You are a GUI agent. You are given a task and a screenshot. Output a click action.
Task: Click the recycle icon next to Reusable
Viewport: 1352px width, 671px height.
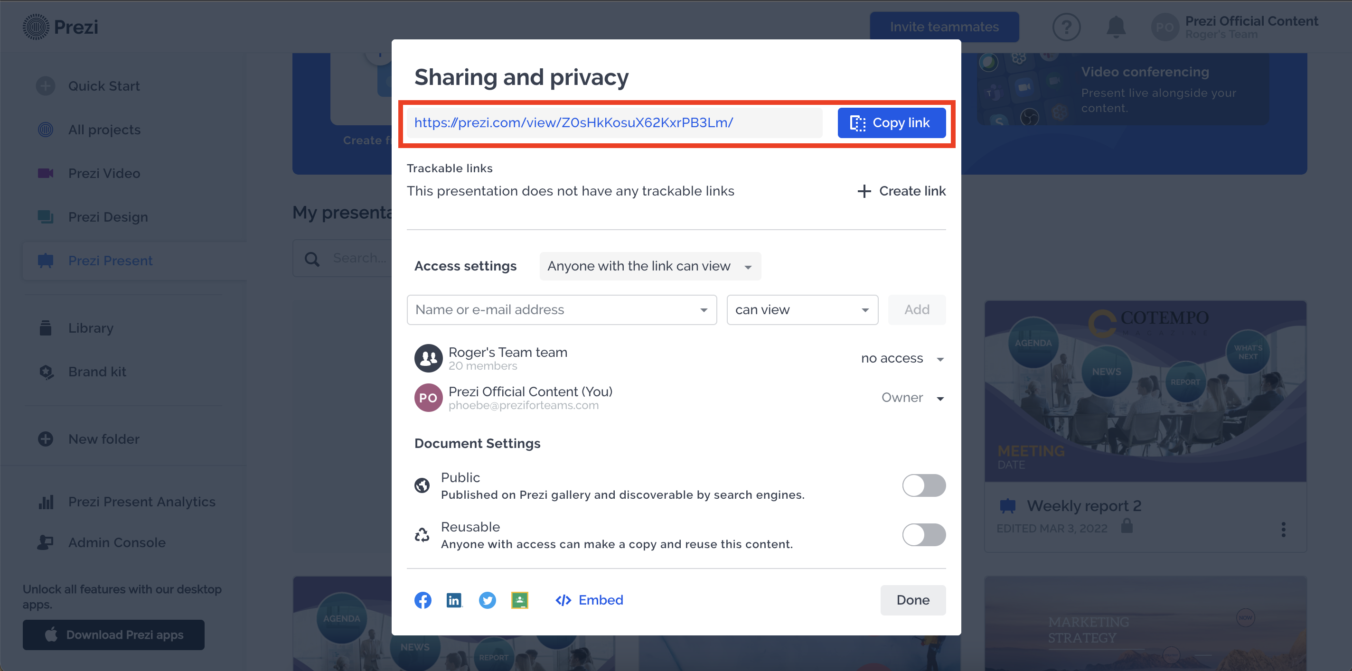pyautogui.click(x=422, y=535)
